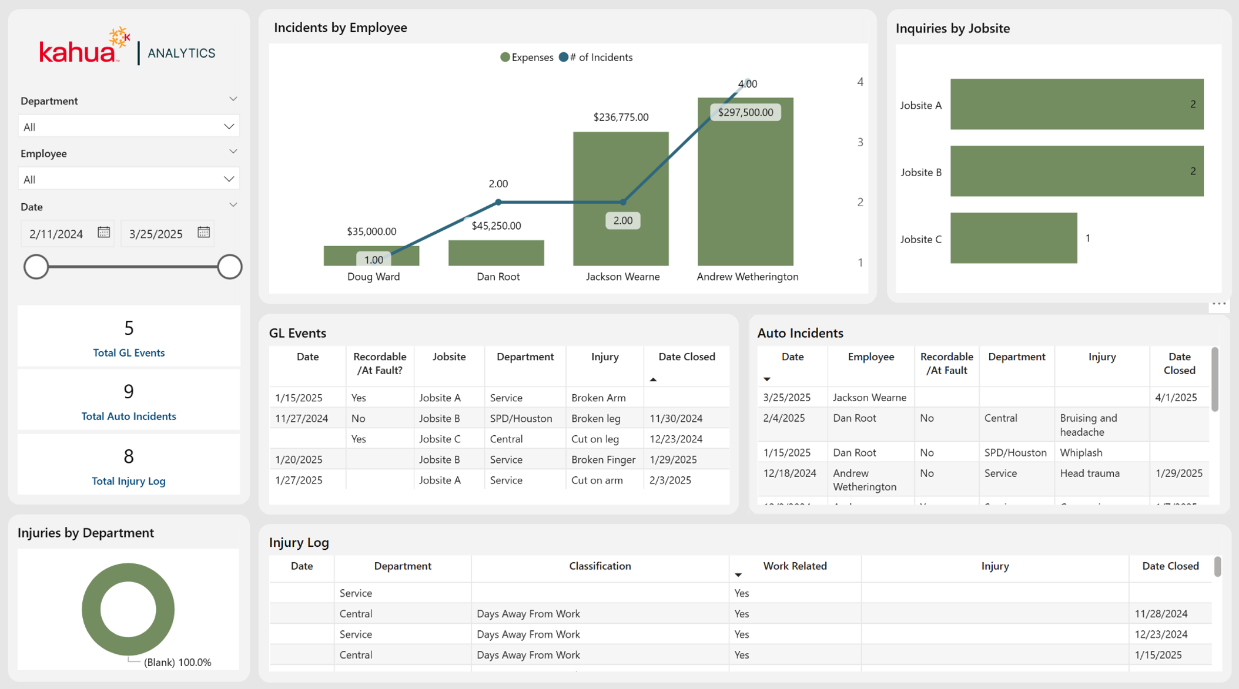Sort Injury Log by Classification column header
Image resolution: width=1239 pixels, height=689 pixels.
pos(600,566)
